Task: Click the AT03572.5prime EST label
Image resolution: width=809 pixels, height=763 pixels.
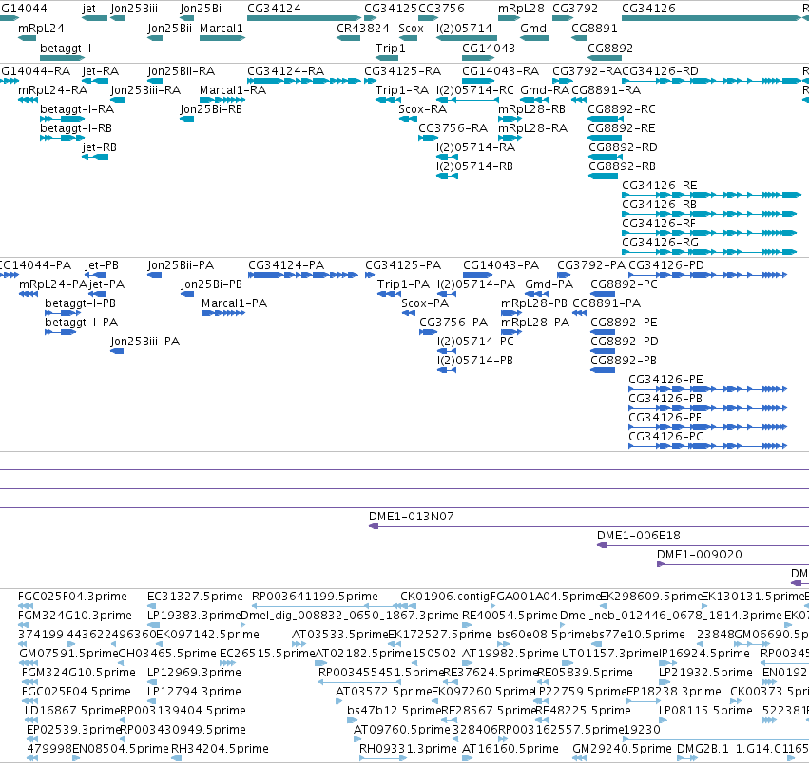Action: (x=383, y=692)
